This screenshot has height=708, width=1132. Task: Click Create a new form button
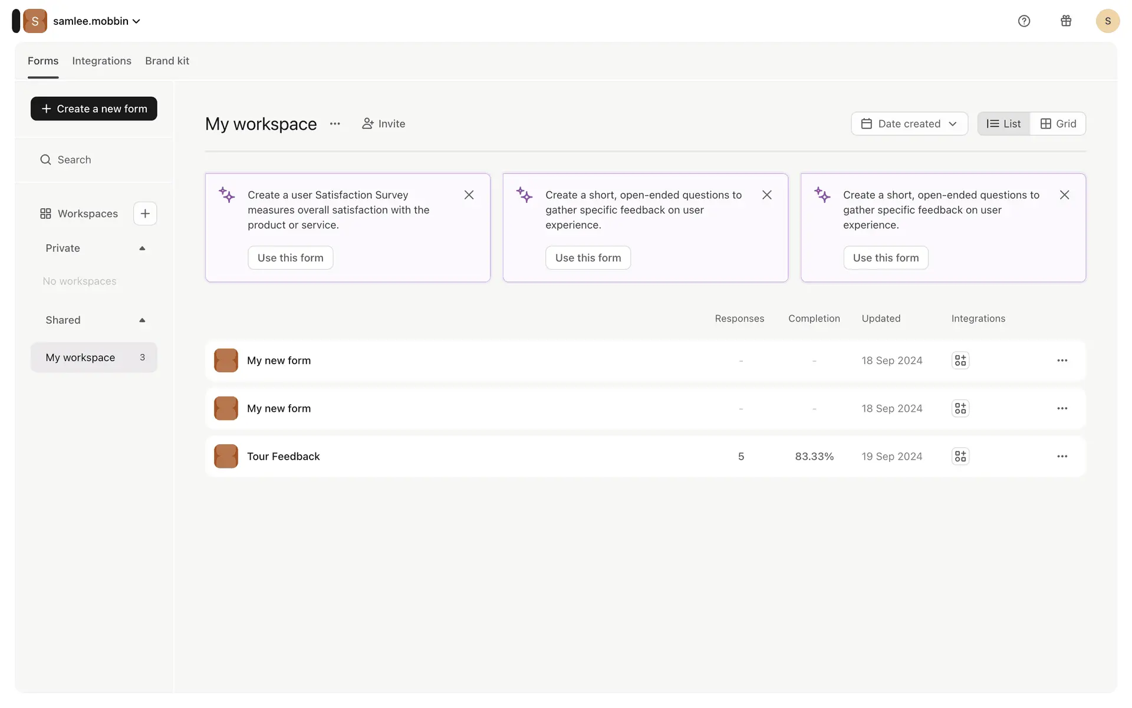pyautogui.click(x=94, y=109)
